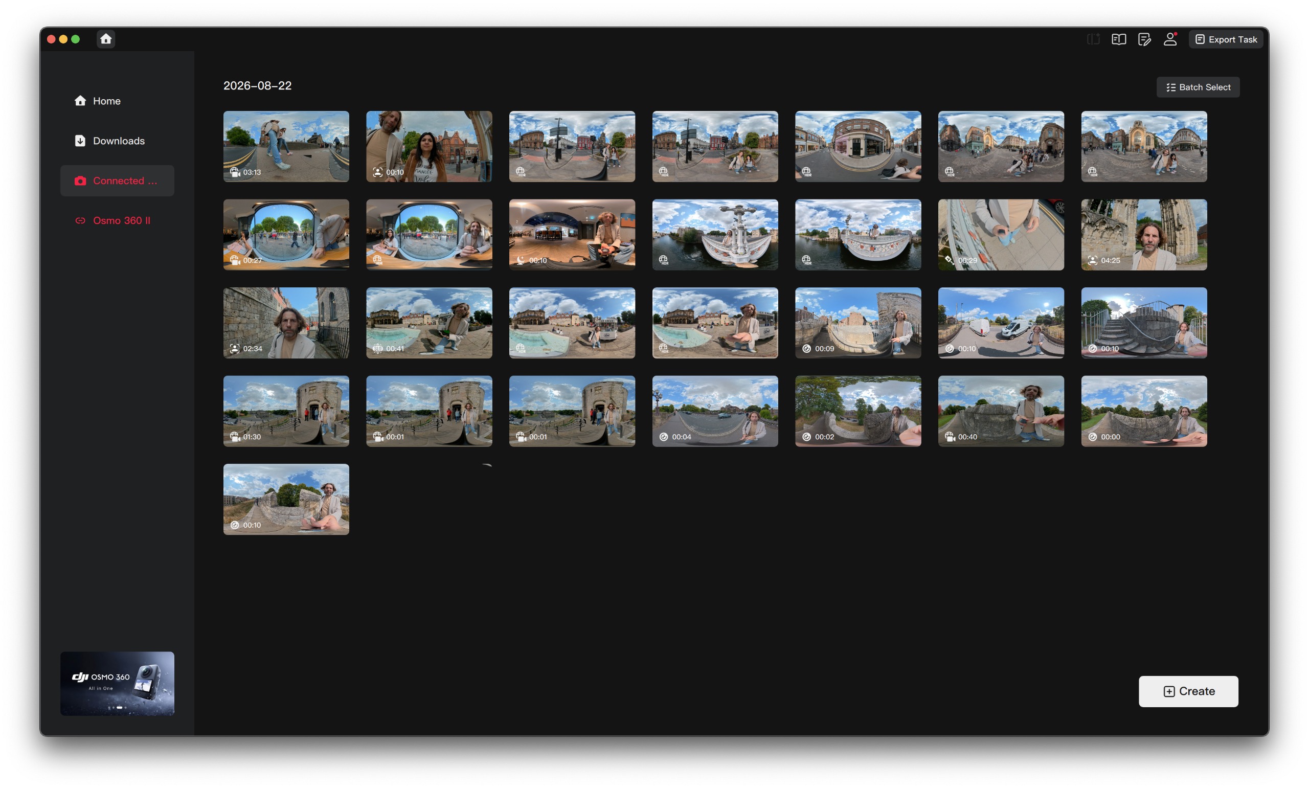Select the Osmo 360 II device

117,220
